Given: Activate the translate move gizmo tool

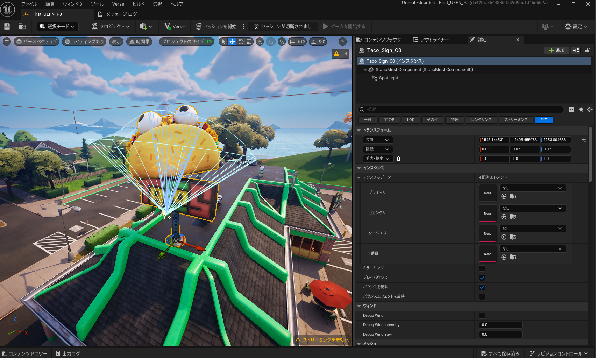Looking at the screenshot, I should click(232, 42).
